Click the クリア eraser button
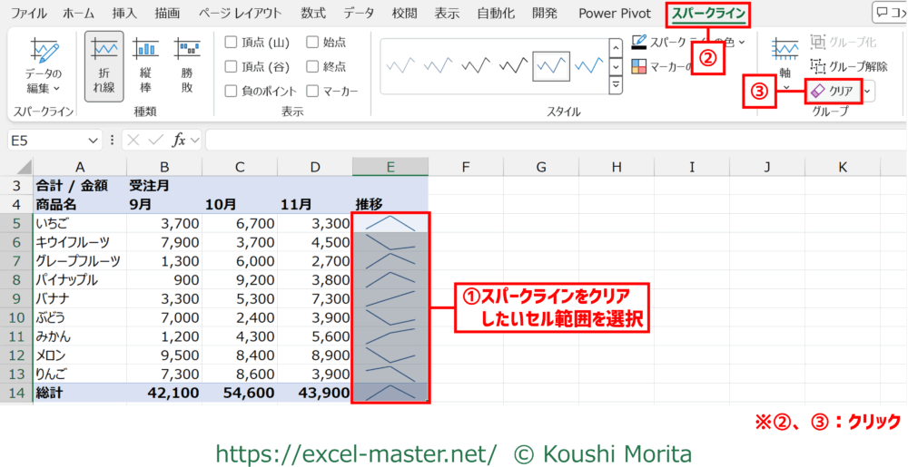908x467 pixels. 833,91
